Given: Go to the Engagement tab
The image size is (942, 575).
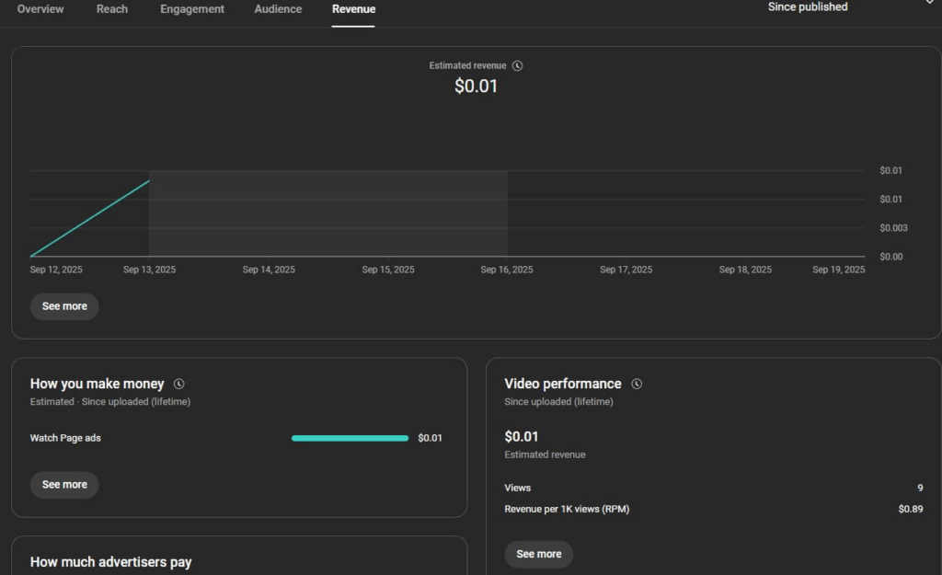Looking at the screenshot, I should point(192,9).
